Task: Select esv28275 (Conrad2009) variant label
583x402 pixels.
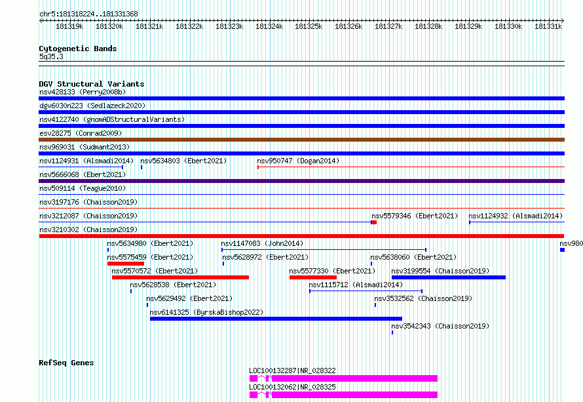Action: coord(81,133)
